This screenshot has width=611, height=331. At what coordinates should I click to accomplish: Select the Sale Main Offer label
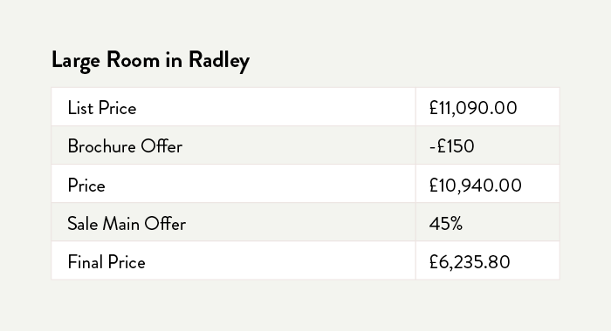click(127, 224)
